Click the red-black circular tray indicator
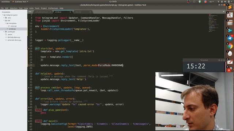 pos(189,1)
